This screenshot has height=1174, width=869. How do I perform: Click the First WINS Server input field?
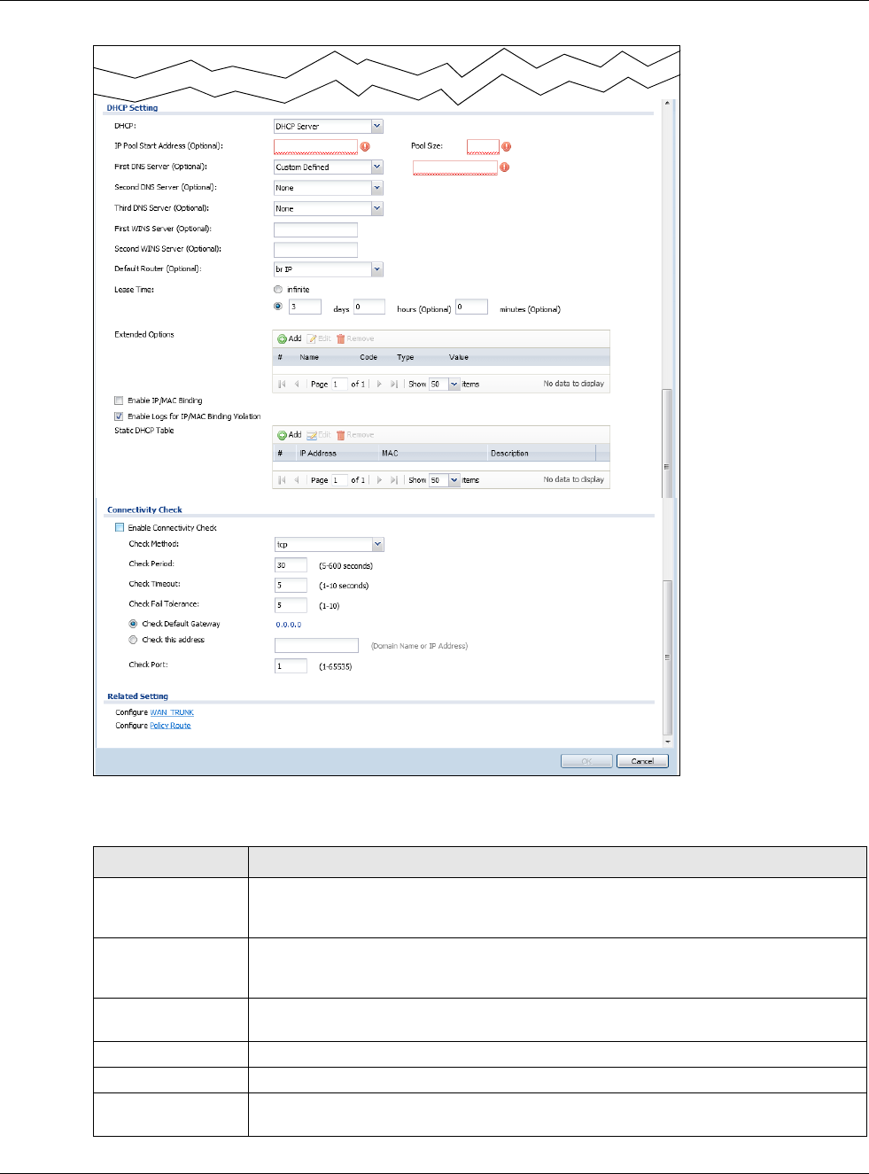coord(315,229)
